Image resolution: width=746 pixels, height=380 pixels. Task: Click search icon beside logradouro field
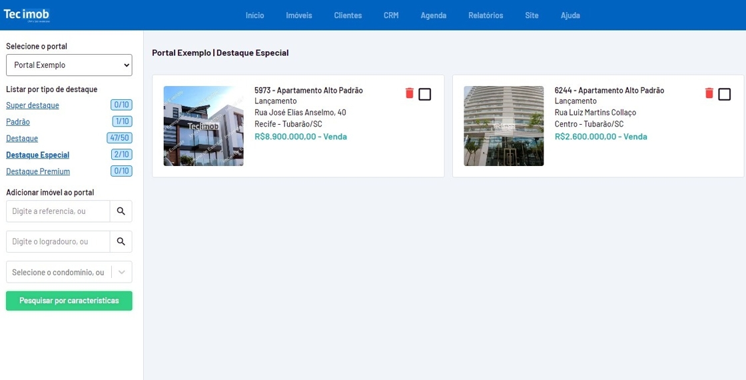121,241
